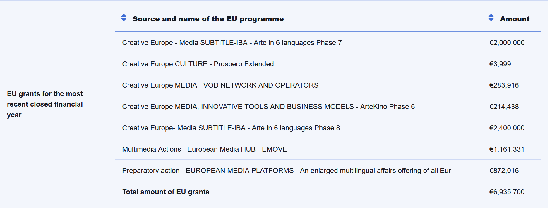Select Arte in 6 languages Phase 7 row

[232, 43]
